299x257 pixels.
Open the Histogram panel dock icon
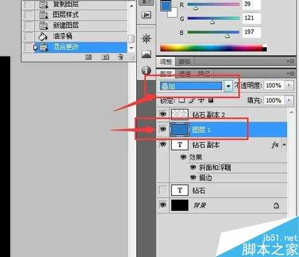tap(147, 54)
